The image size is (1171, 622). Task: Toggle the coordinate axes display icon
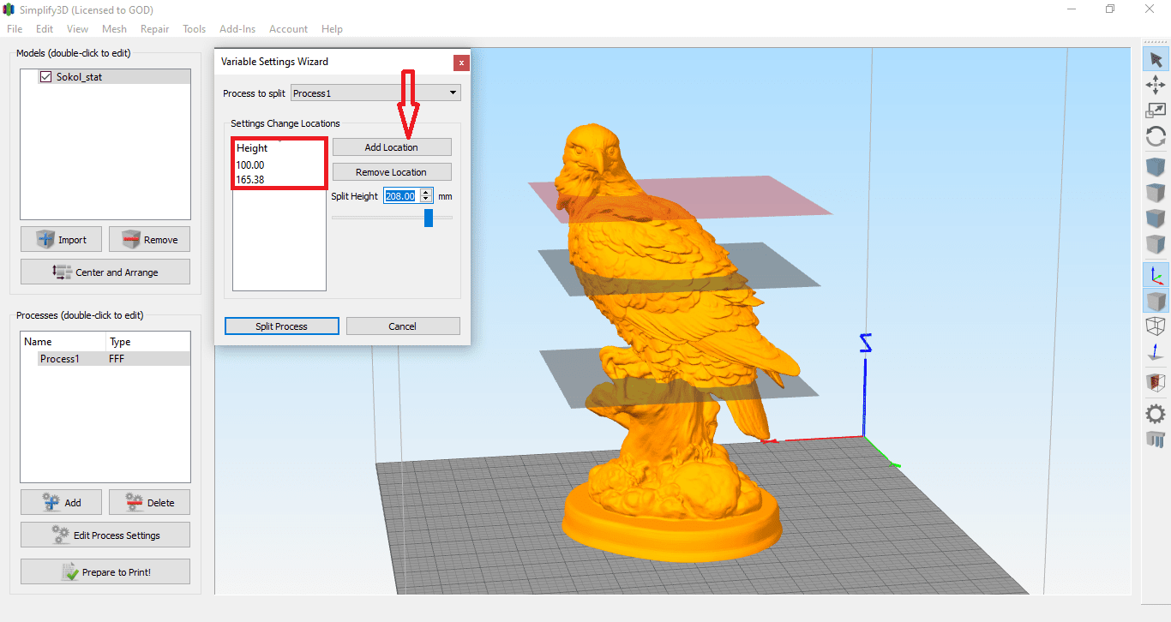pyautogui.click(x=1155, y=275)
